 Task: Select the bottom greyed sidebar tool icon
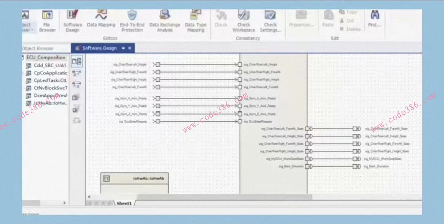pos(76,121)
